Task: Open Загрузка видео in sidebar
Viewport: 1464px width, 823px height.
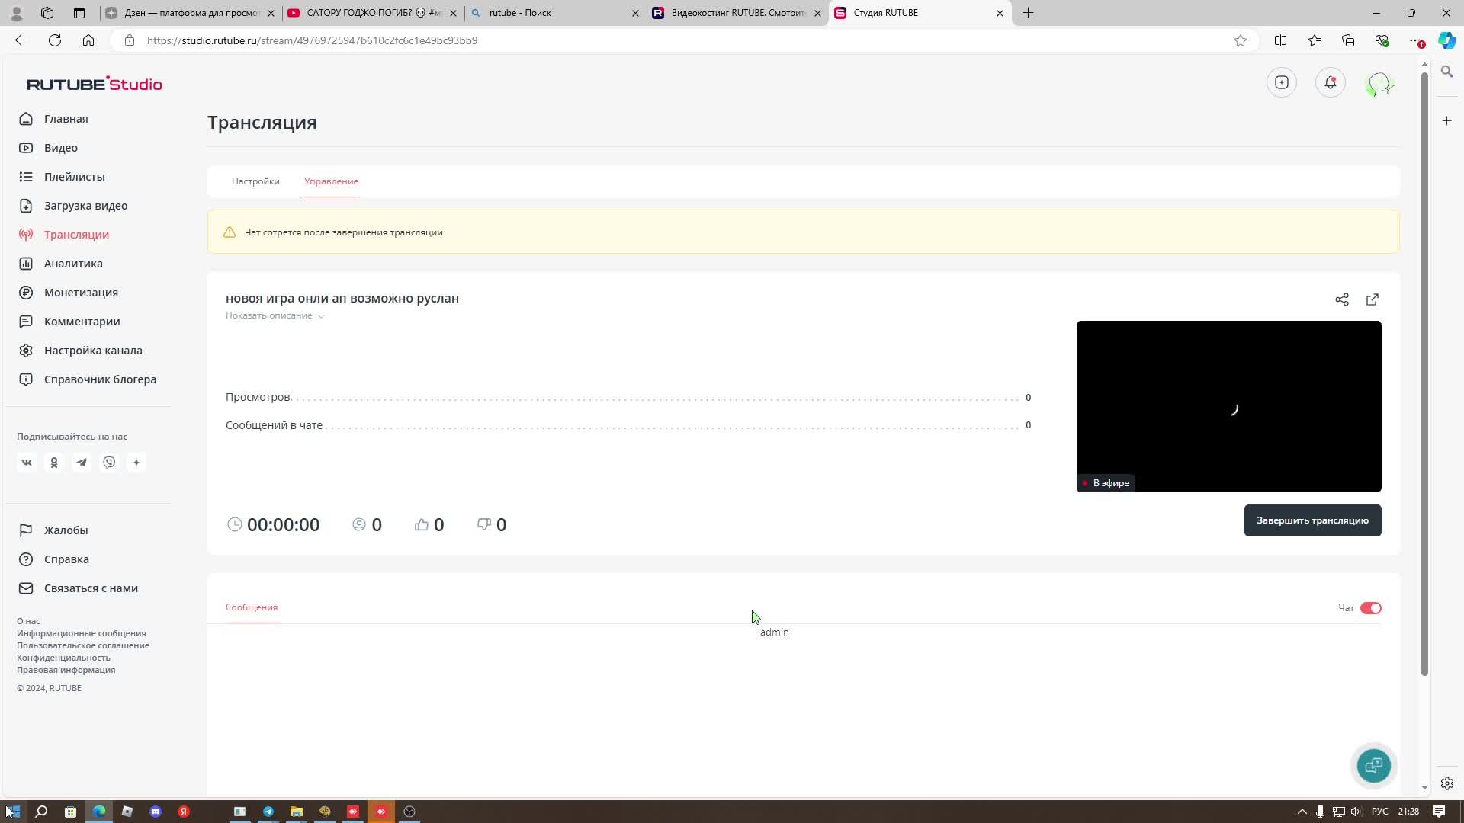Action: tap(85, 206)
